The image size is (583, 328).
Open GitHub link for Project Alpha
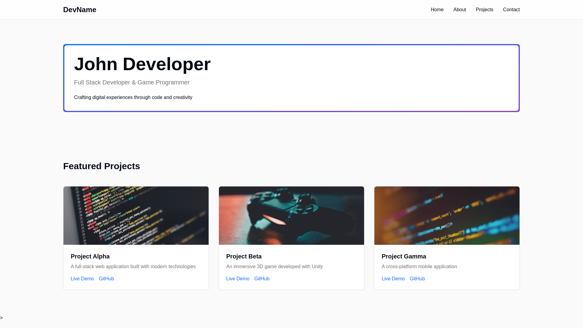106,279
